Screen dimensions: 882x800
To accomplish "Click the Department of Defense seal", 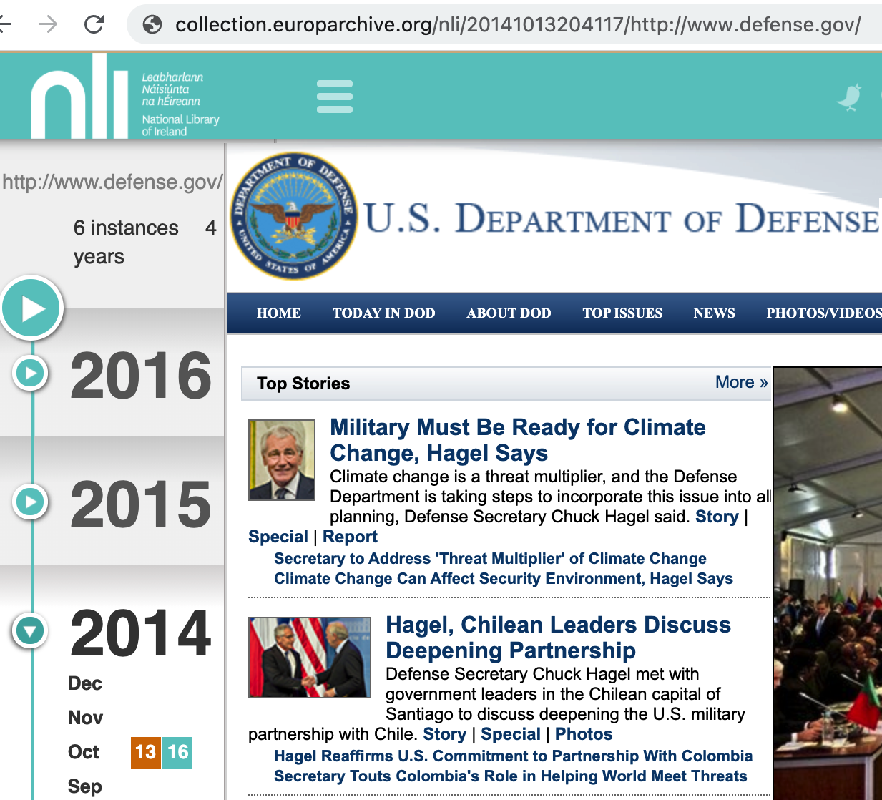I will tap(294, 215).
